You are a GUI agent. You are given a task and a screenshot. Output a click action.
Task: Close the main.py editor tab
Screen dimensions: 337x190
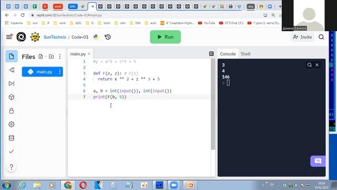(x=89, y=54)
